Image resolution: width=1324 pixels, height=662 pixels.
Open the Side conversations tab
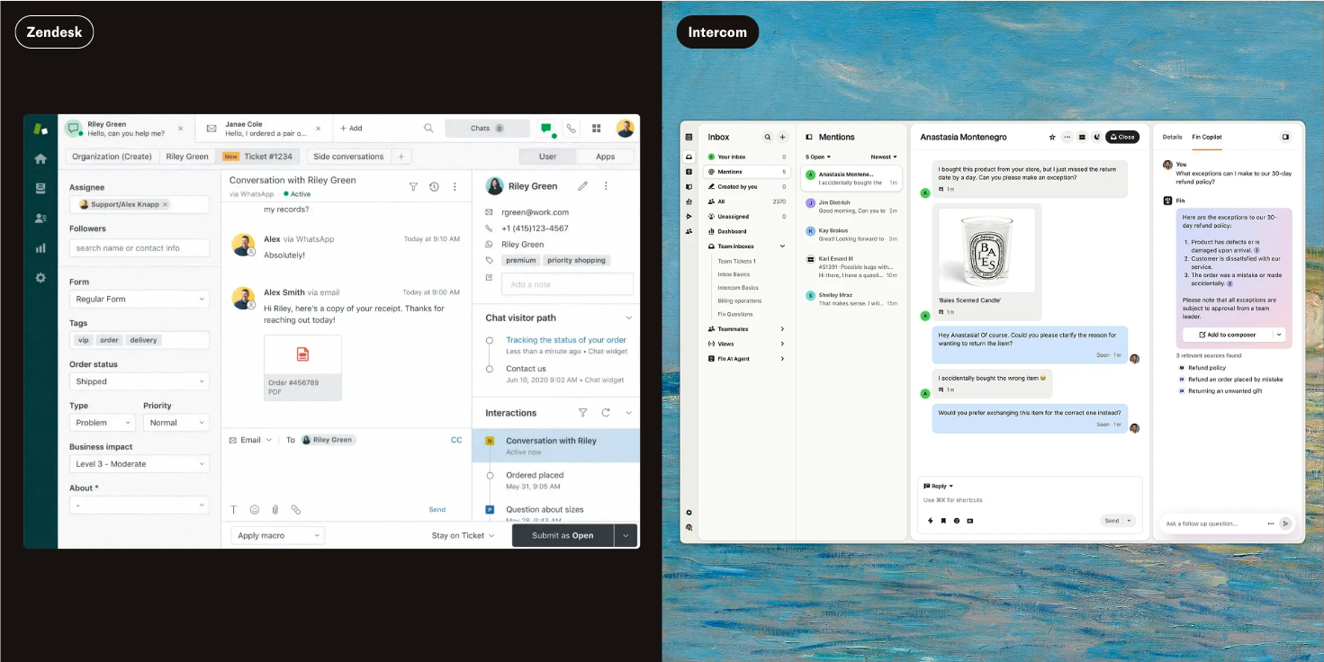[x=348, y=157]
